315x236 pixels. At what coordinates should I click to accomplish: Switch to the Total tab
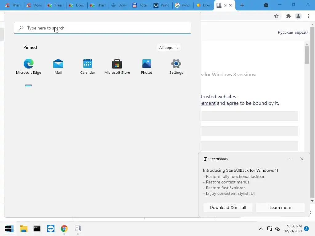tap(141, 5)
